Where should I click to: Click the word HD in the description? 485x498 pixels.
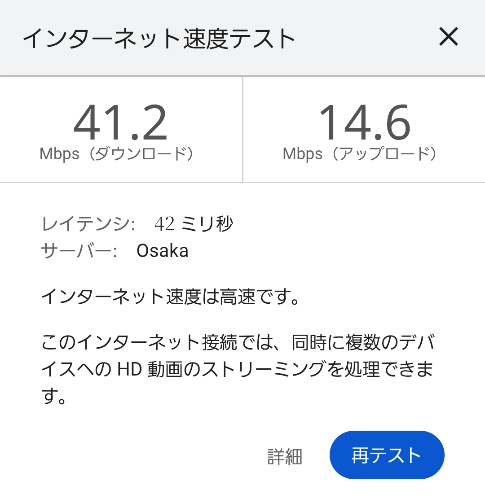pyautogui.click(x=129, y=369)
